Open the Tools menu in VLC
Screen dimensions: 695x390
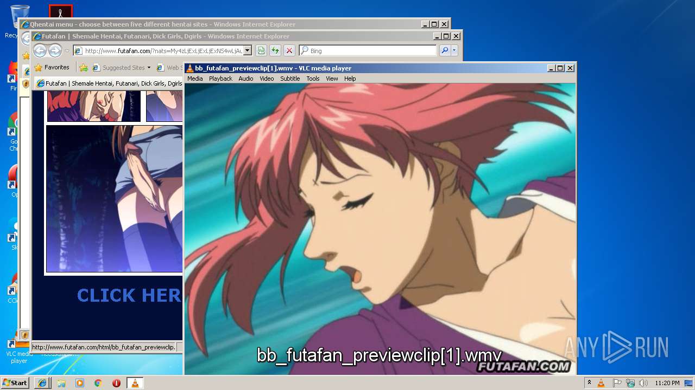(313, 79)
